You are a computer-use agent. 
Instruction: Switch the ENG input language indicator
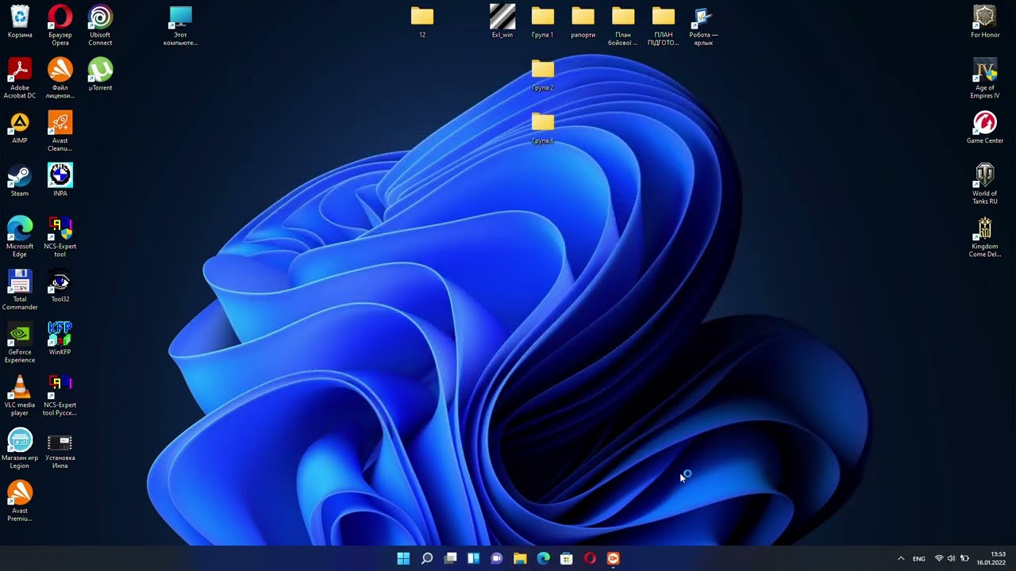pos(919,559)
